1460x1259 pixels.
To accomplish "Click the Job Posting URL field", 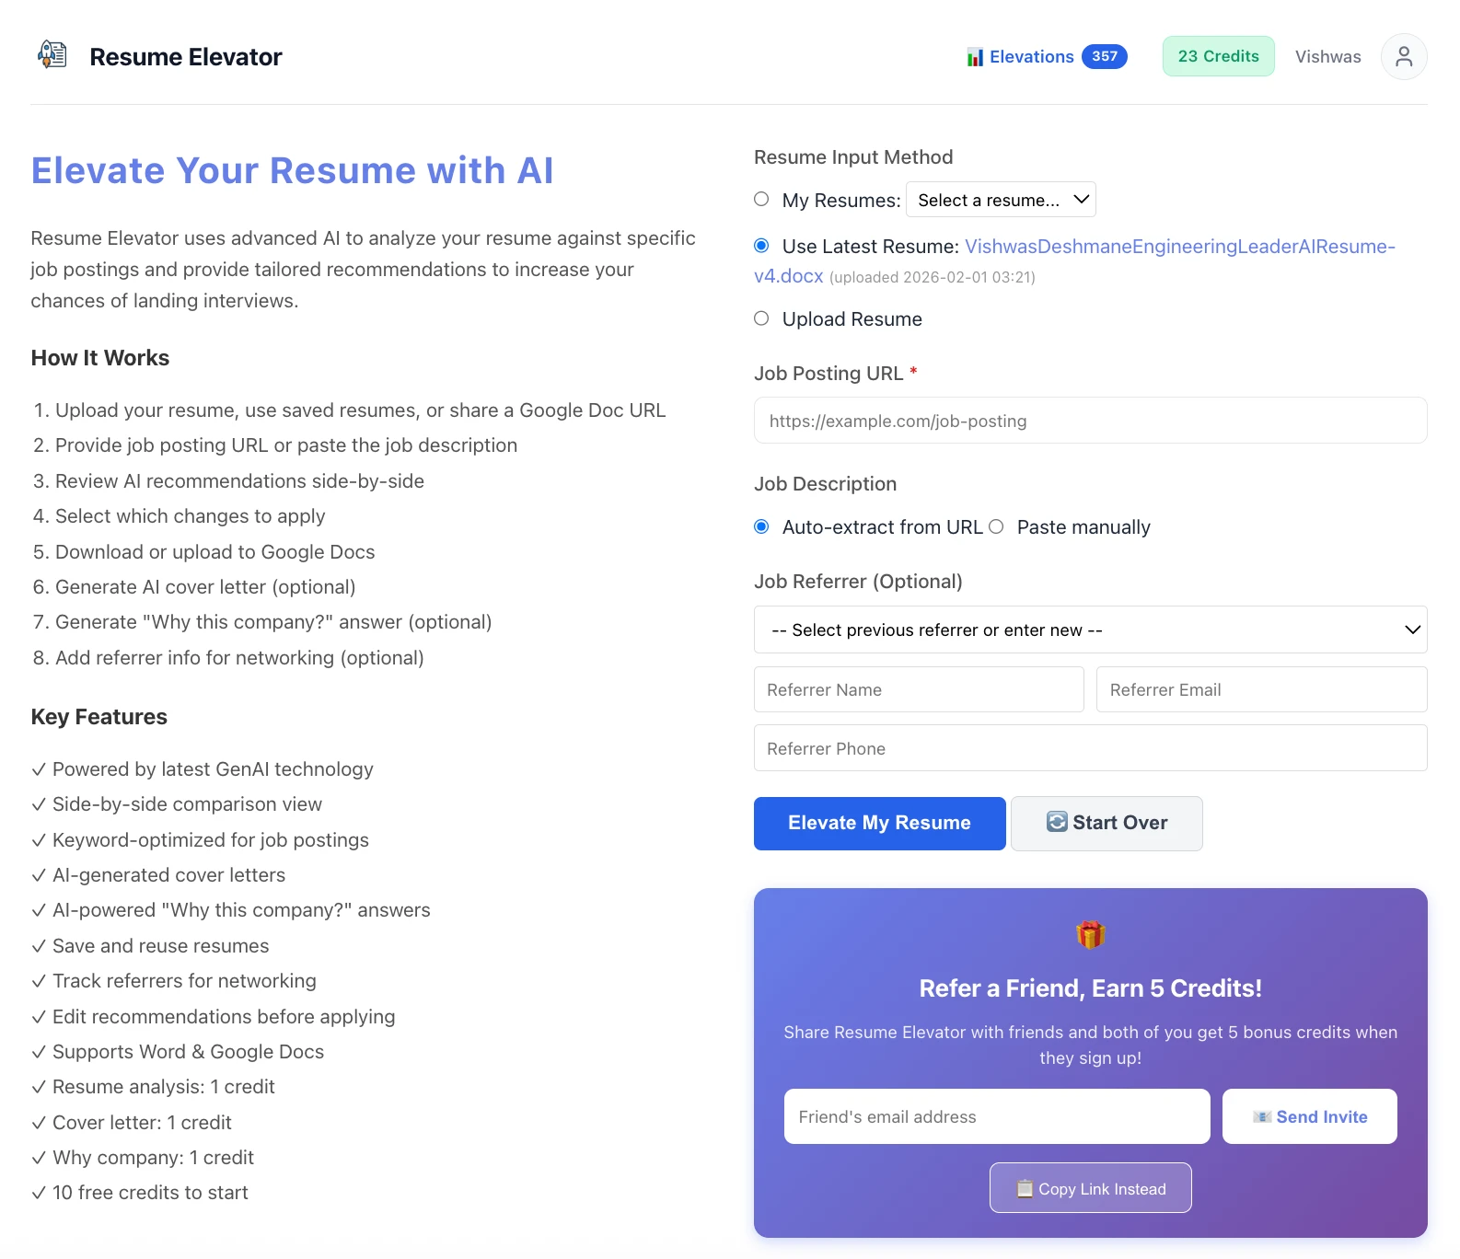I will tap(1090, 421).
